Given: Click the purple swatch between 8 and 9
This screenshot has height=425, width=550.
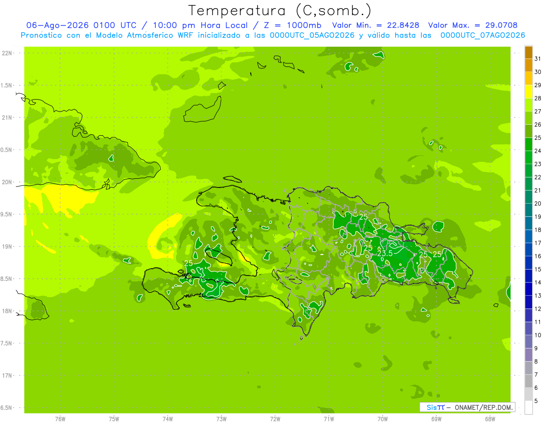Looking at the screenshot, I should pos(528,355).
